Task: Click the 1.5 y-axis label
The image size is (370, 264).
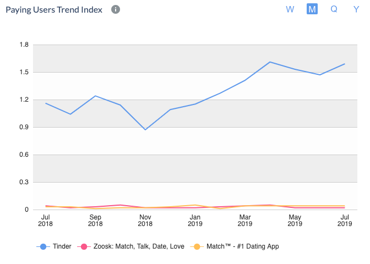Action: click(x=24, y=72)
